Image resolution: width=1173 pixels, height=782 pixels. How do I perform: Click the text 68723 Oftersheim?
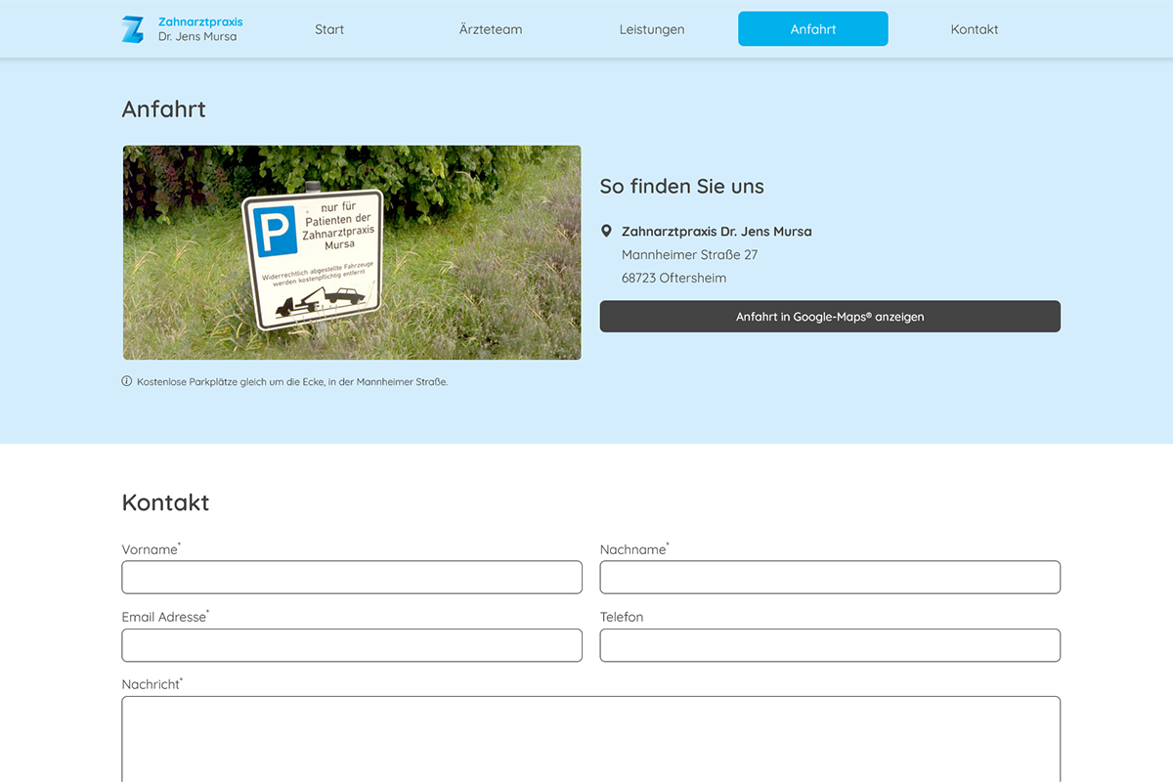pyautogui.click(x=673, y=279)
